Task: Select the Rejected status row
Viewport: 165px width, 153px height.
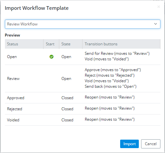Action: pos(82,109)
